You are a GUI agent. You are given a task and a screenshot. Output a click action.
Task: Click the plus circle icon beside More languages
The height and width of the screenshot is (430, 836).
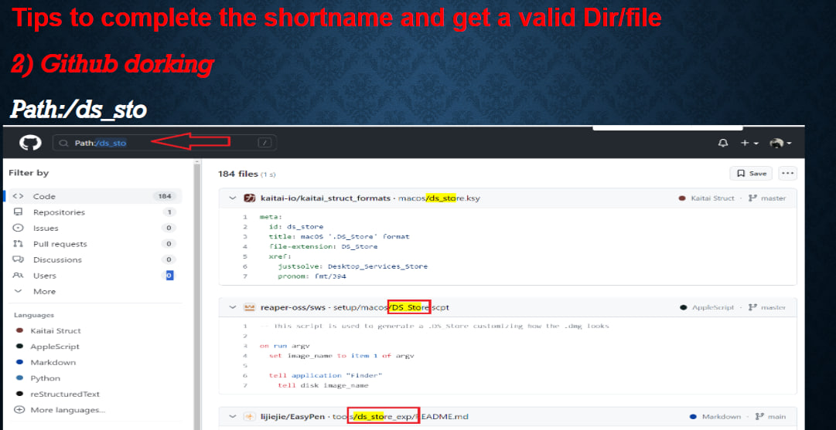pyautogui.click(x=20, y=410)
